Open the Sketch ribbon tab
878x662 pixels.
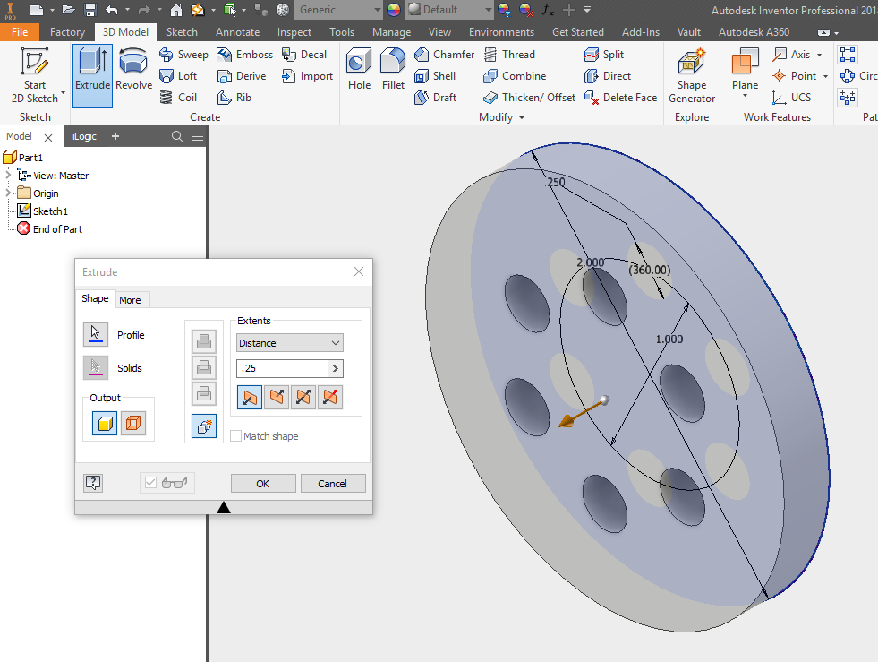(182, 32)
